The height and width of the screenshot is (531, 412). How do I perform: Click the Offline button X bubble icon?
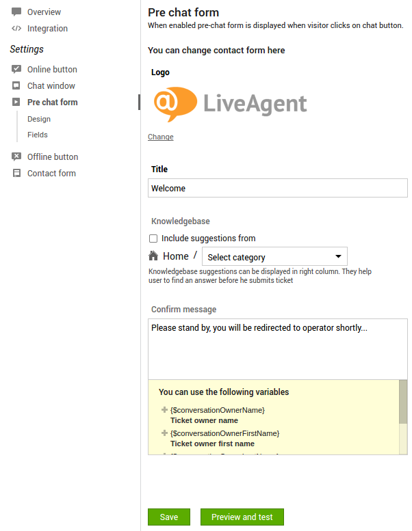(x=16, y=156)
